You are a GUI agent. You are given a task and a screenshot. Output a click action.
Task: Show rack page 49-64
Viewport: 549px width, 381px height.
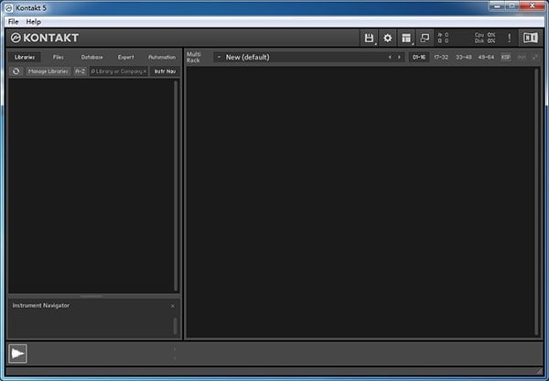[x=486, y=57]
